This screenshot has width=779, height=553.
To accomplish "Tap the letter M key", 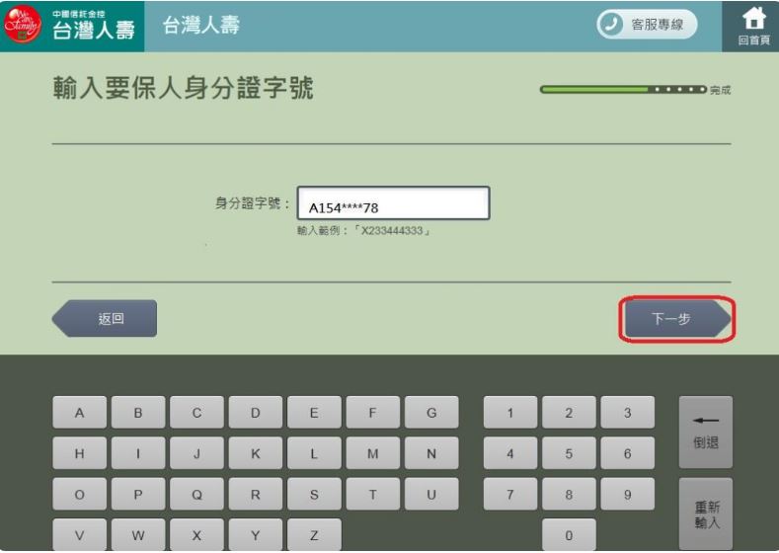I will point(371,453).
